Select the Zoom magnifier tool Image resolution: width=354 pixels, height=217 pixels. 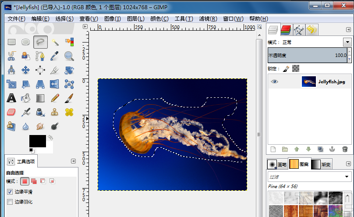pos(69,56)
